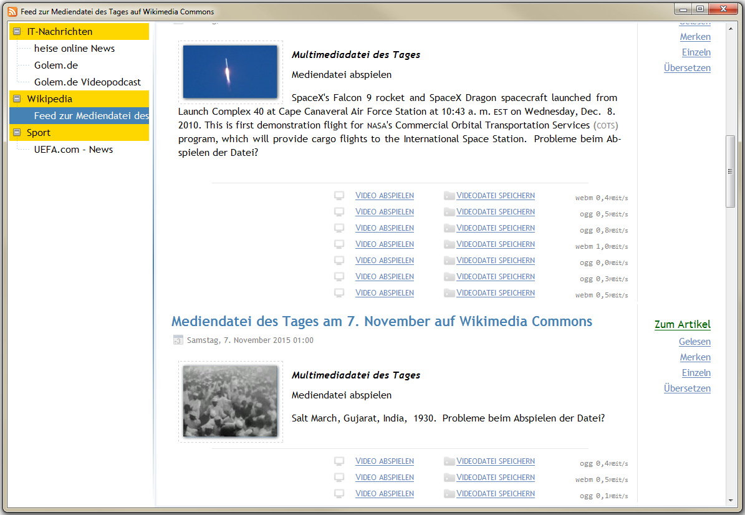Click folder icon for webm 0,5MBit/s SpaceX file
This screenshot has height=515, width=745.
point(449,292)
